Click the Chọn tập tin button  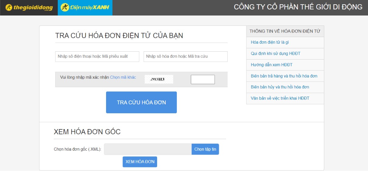pos(205,149)
